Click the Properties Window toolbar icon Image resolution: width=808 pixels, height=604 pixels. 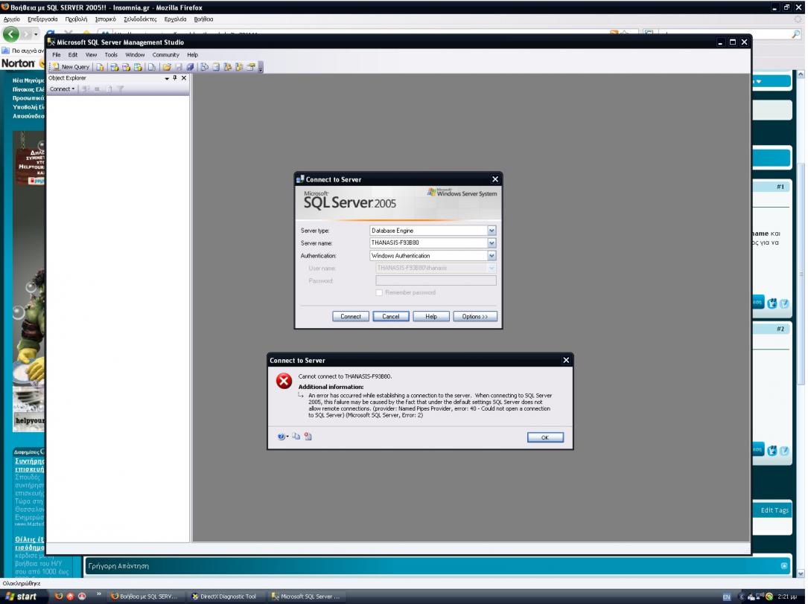[x=251, y=67]
